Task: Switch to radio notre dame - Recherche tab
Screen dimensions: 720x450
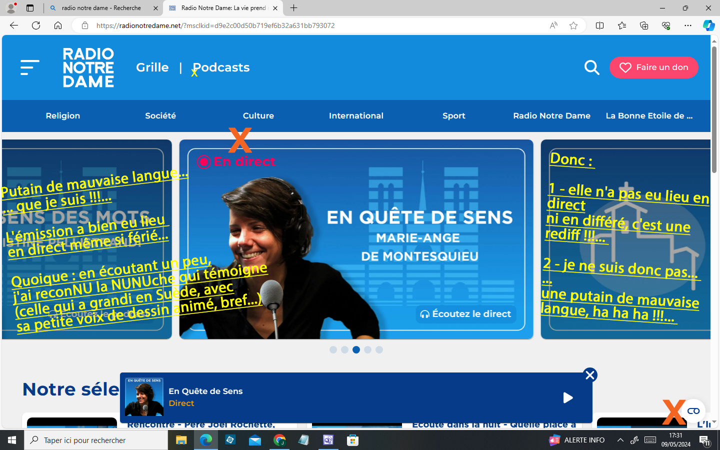Action: pos(103,8)
